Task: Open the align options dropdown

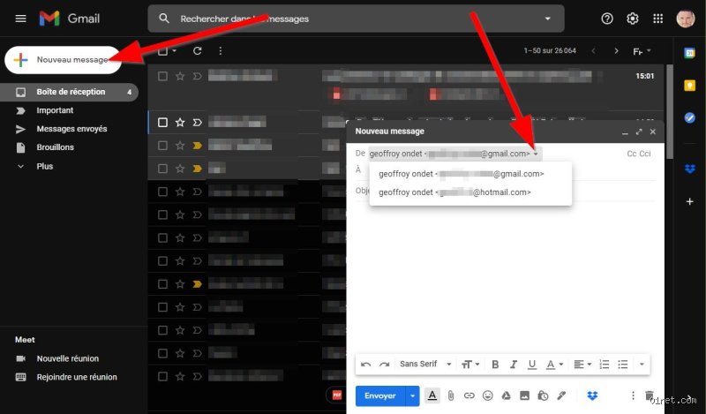Action: (x=582, y=364)
